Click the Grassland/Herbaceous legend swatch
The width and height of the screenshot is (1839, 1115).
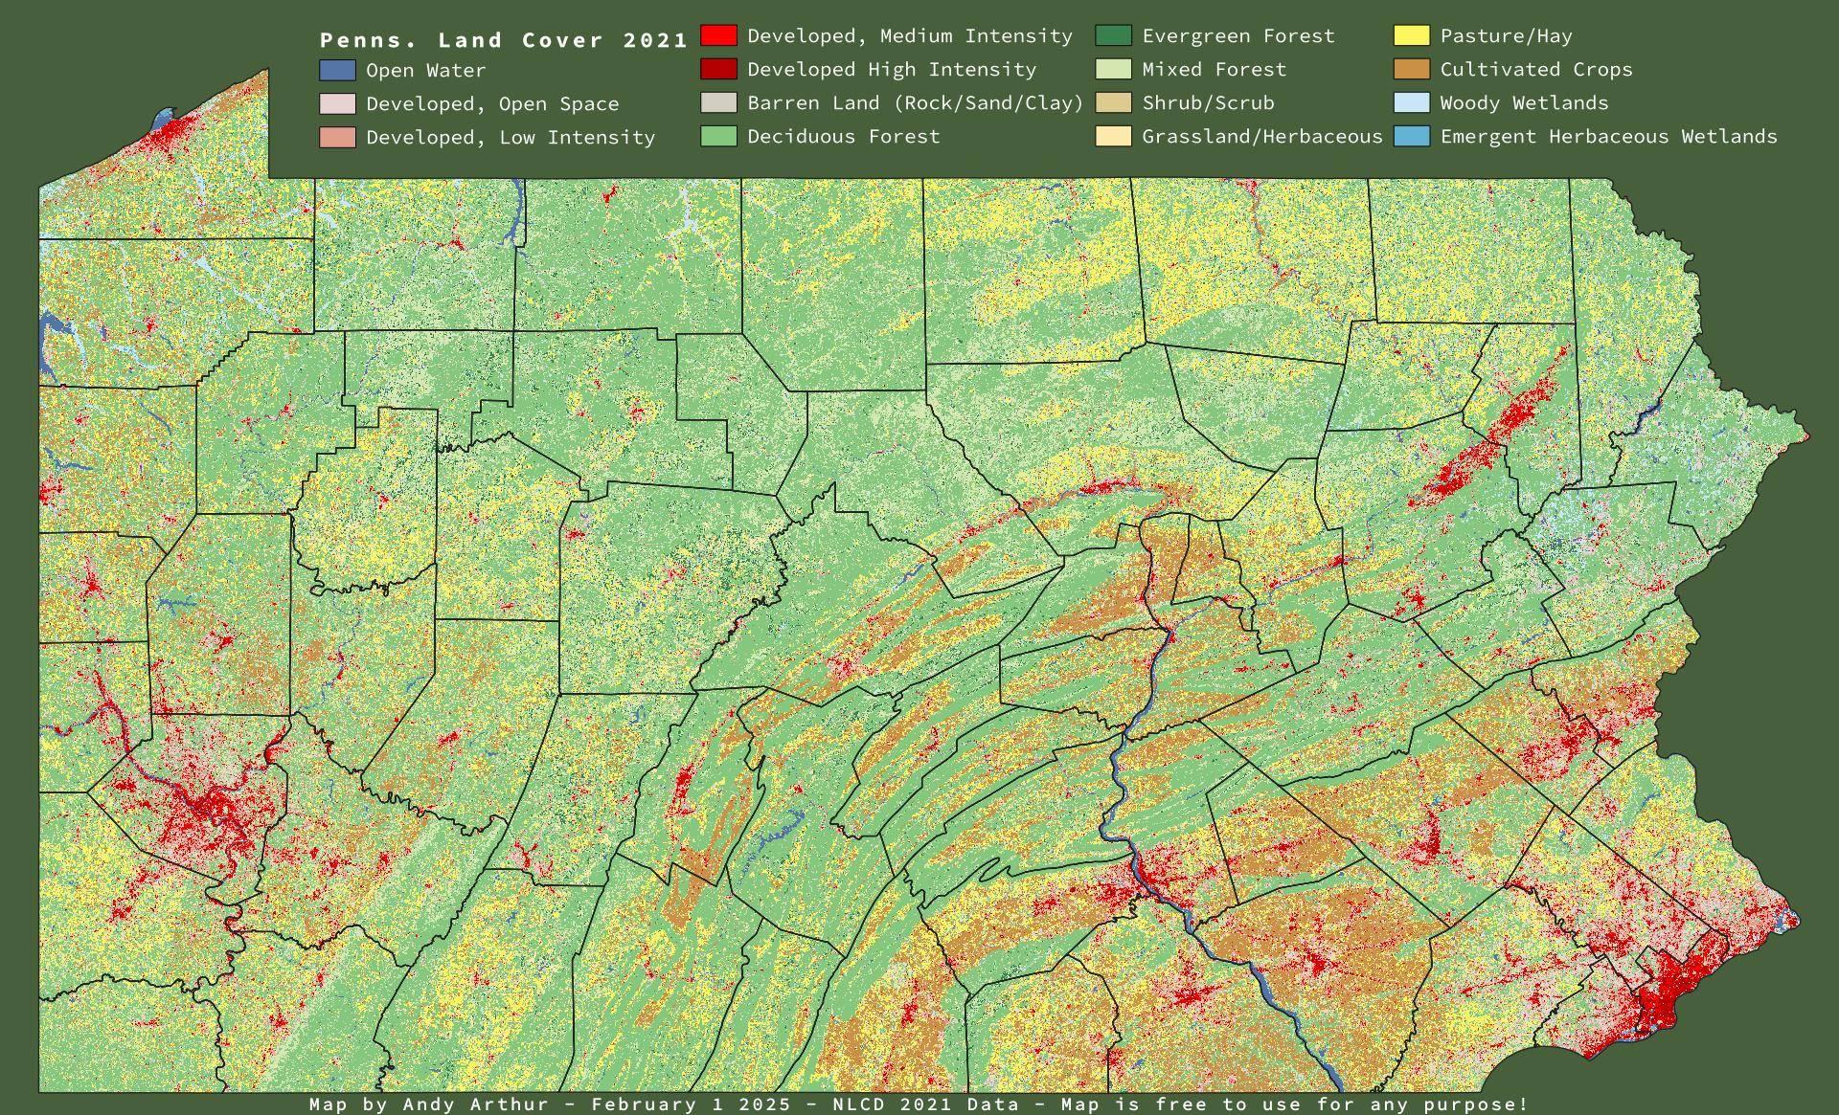[1113, 136]
